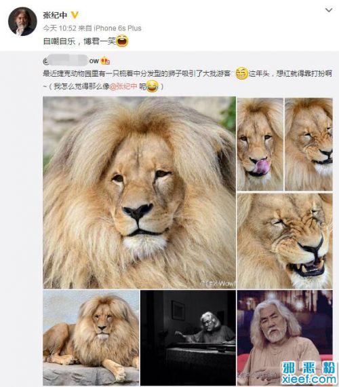Image resolution: width=339 pixels, height=387 pixels.
Task: Open the 张纪中 username link
Action: tap(55, 16)
